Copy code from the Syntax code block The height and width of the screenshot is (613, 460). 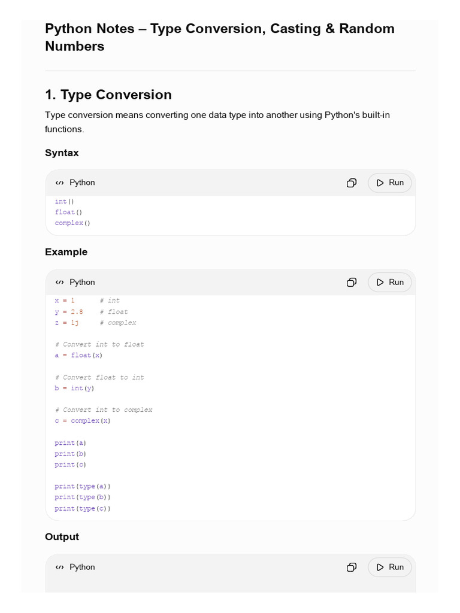(x=351, y=183)
